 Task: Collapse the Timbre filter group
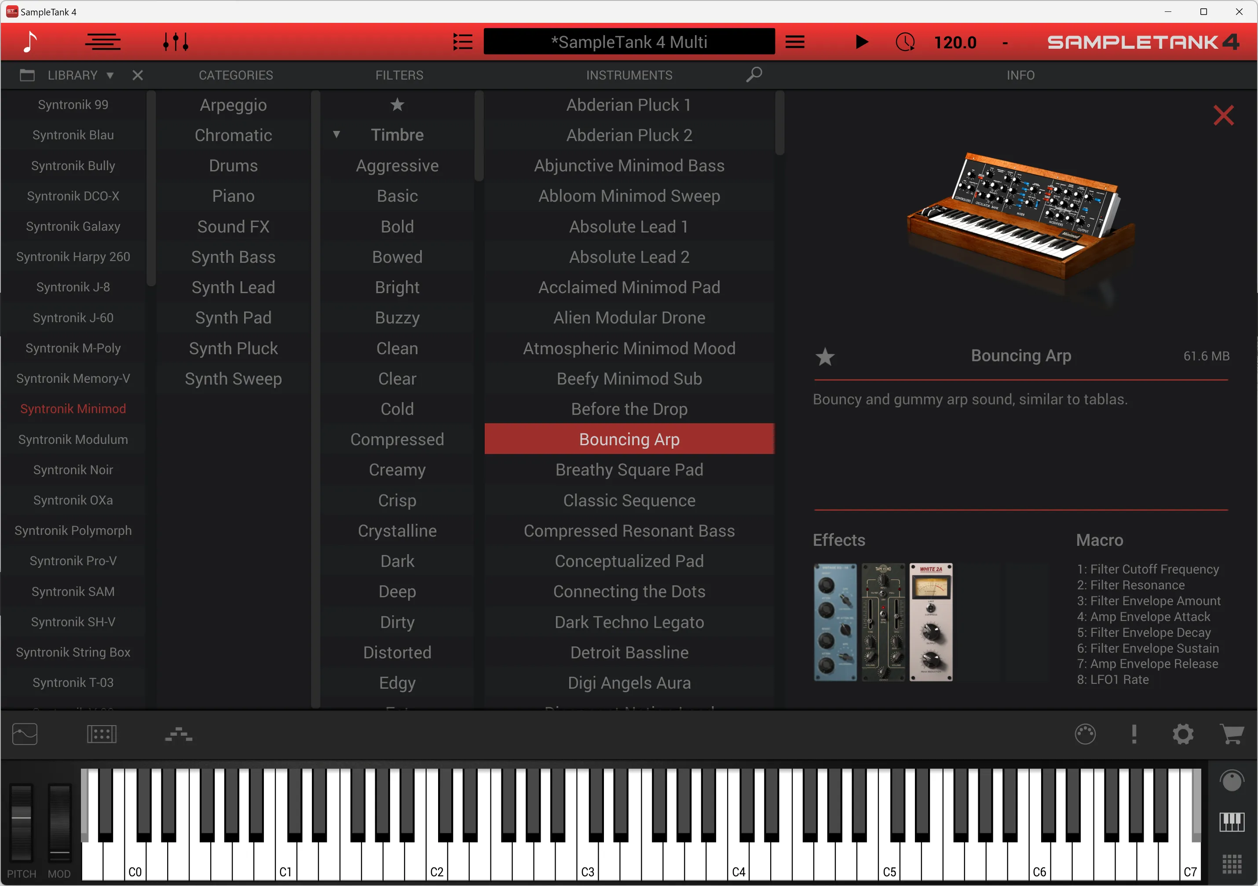pyautogui.click(x=336, y=134)
